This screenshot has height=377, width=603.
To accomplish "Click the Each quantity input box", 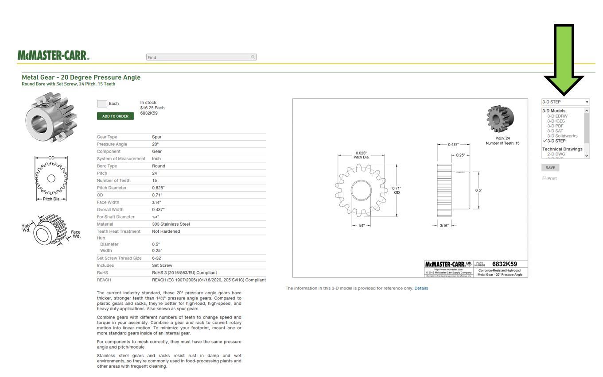I will point(102,104).
